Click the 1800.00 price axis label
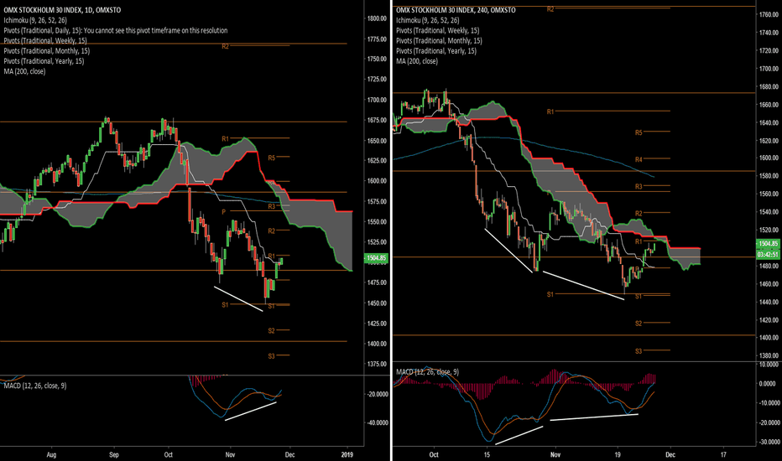The image size is (782, 461). 377,18
